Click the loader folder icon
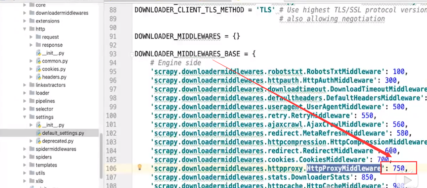 [32, 93]
